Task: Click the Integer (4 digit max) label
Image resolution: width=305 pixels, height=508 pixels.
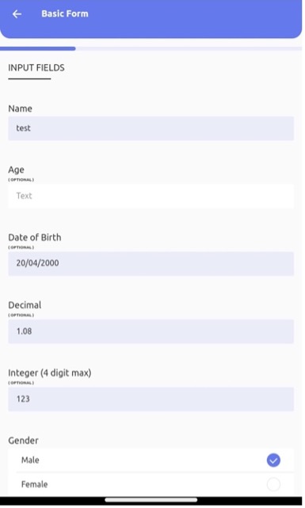Action: (50, 373)
